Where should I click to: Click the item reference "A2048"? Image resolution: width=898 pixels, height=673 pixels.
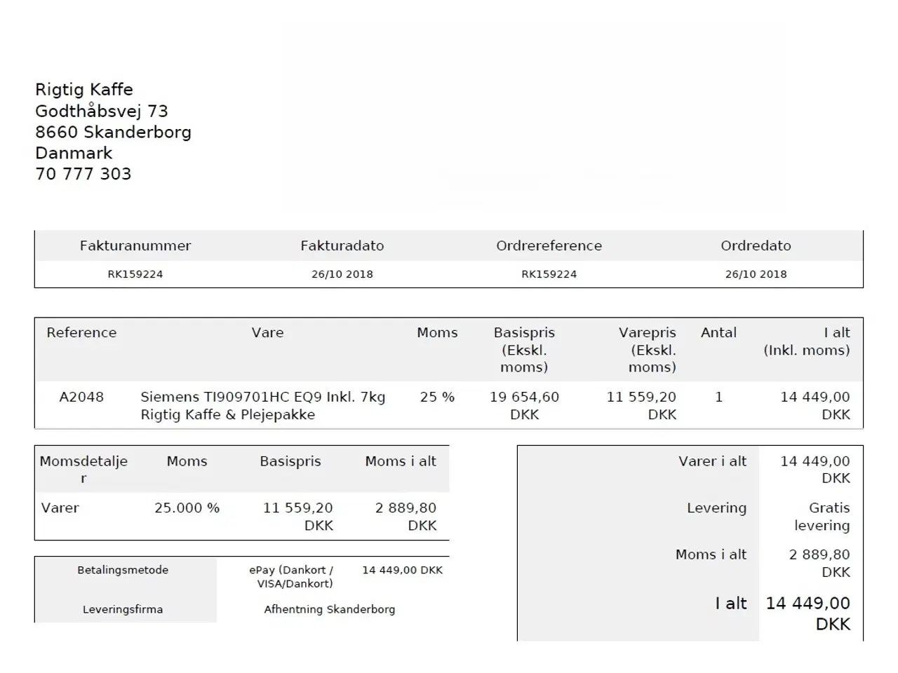pyautogui.click(x=81, y=397)
